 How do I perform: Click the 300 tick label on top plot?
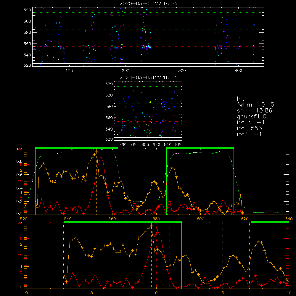(x=182, y=71)
